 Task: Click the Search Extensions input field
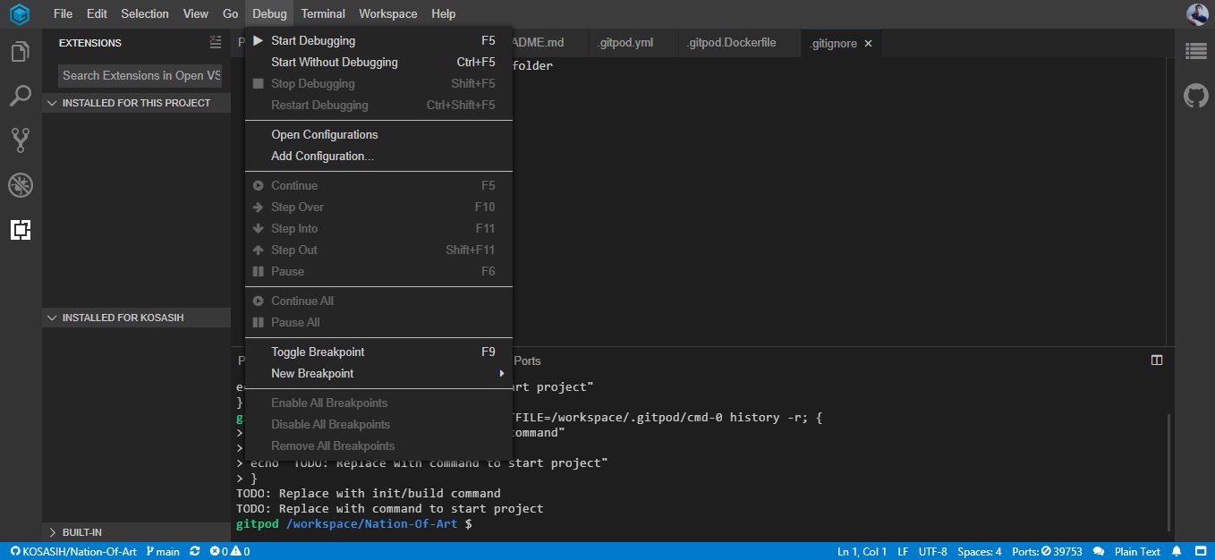pos(140,75)
